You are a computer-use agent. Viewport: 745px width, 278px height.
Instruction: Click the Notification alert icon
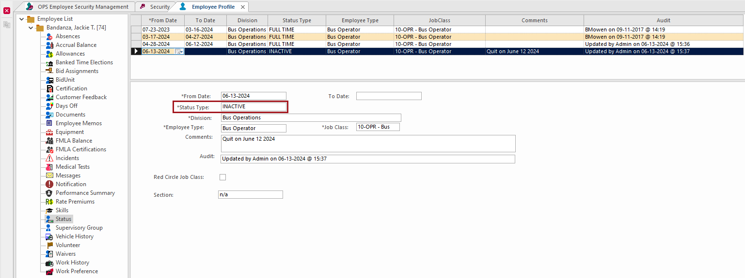[x=49, y=184]
